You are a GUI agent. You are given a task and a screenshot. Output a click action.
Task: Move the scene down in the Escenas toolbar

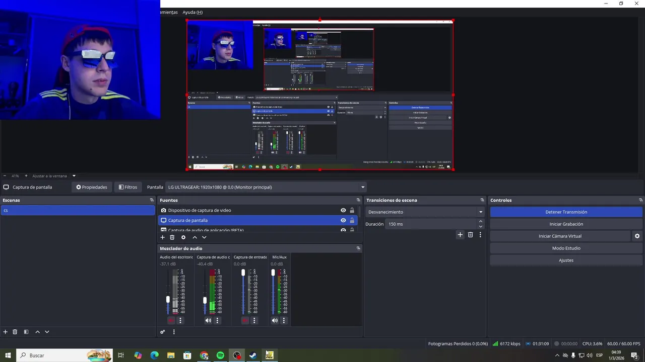(x=47, y=332)
